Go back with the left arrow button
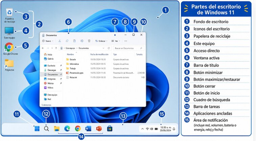This screenshot has height=141, width=256. [43, 48]
